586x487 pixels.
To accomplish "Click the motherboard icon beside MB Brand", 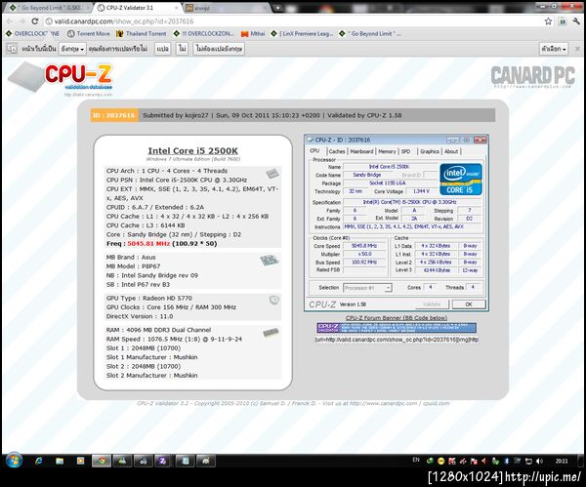I will point(270,261).
